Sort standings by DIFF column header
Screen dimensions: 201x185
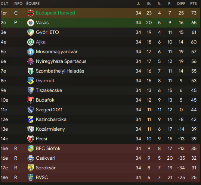[x=181, y=4]
